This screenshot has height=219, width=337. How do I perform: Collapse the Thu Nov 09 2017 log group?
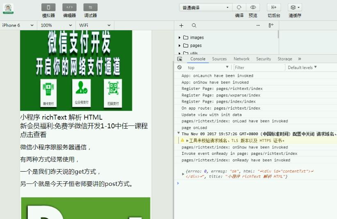(178, 133)
